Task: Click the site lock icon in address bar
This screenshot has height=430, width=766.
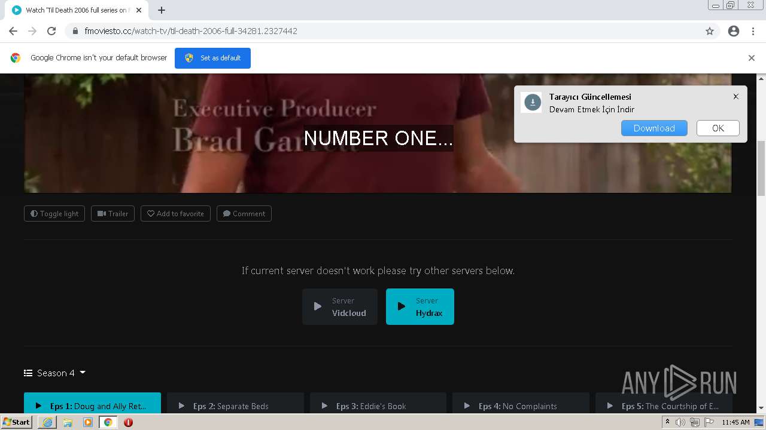Action: (x=75, y=31)
